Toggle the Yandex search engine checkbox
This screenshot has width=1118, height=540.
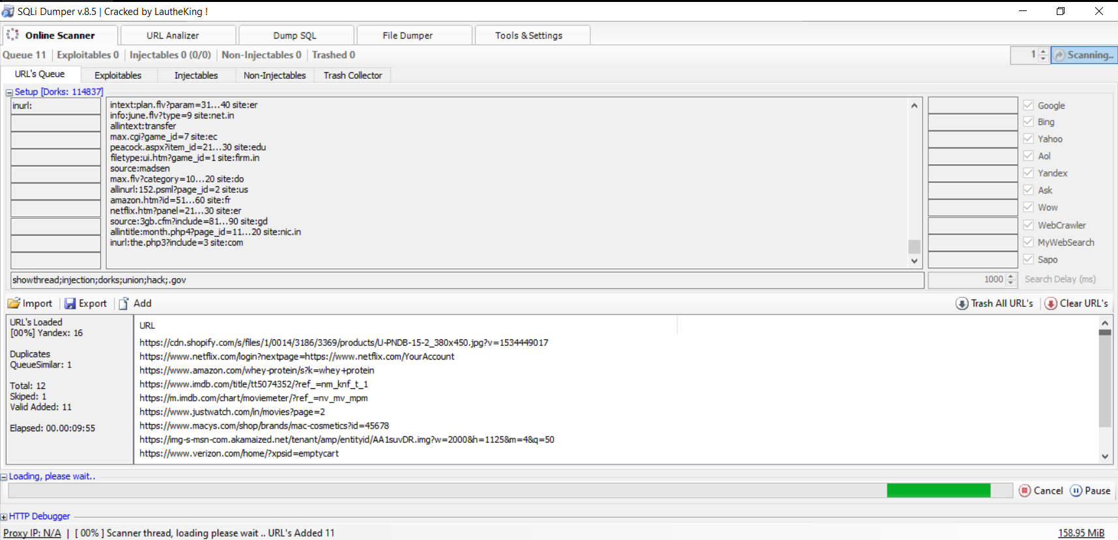pos(1028,173)
